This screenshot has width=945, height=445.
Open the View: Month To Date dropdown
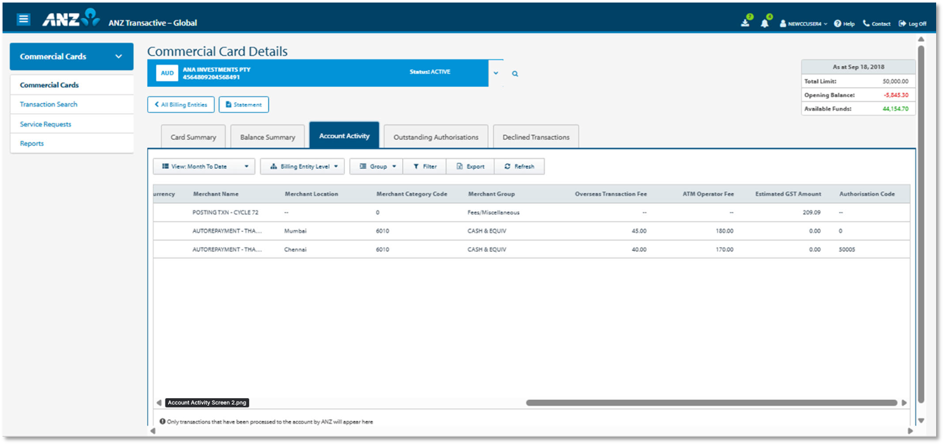[x=203, y=166]
